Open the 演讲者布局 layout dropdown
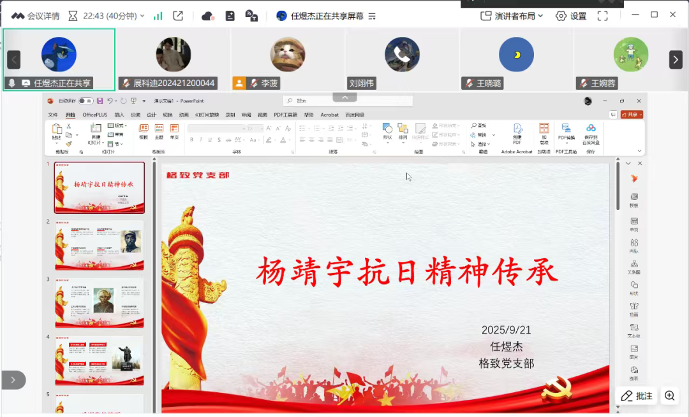 tap(512, 16)
